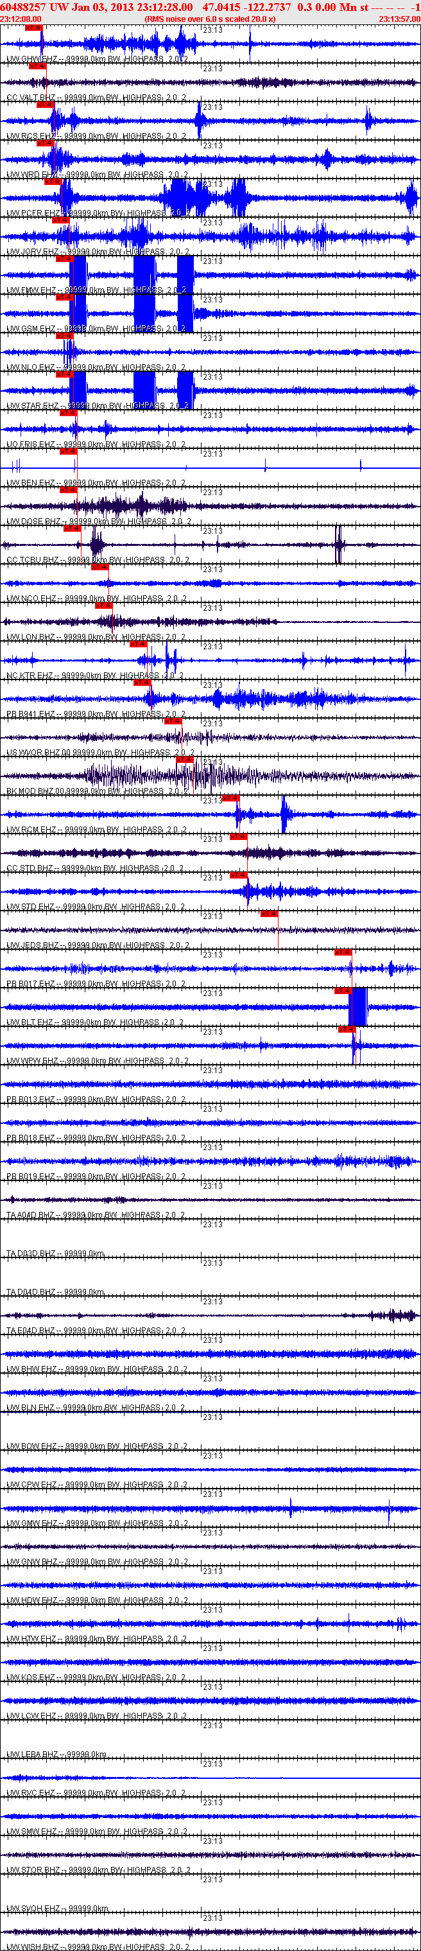Image resolution: width=421 pixels, height=1951 pixels.
Task: Select the UW.SVOH.EHZ station label
Action: coord(58,1909)
